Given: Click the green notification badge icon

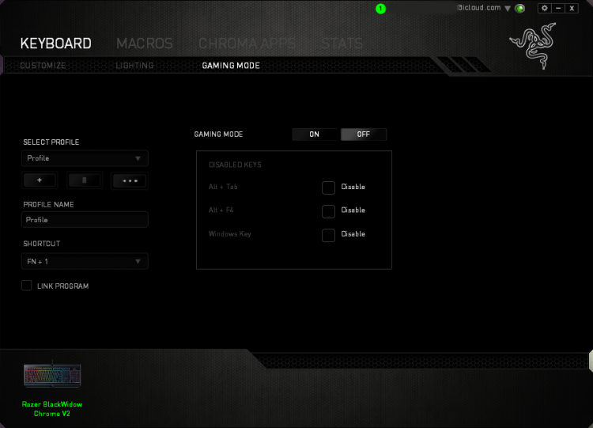Looking at the screenshot, I should click(380, 9).
